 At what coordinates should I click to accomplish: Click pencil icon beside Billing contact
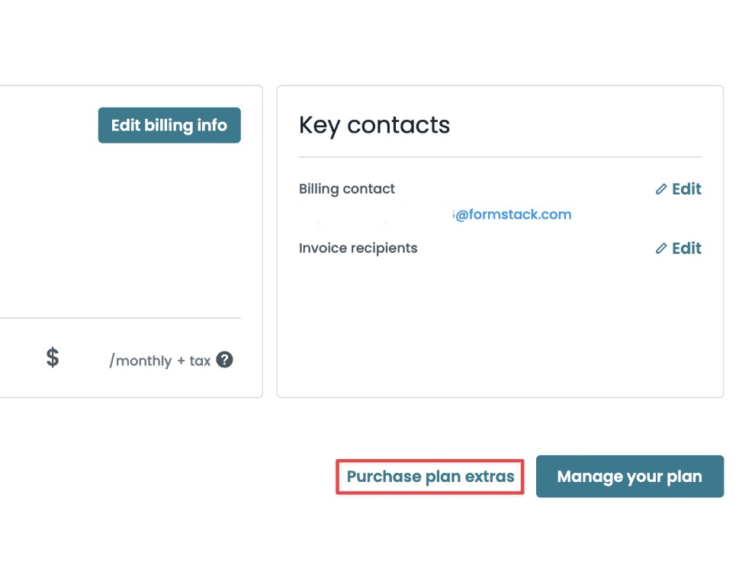pos(661,189)
